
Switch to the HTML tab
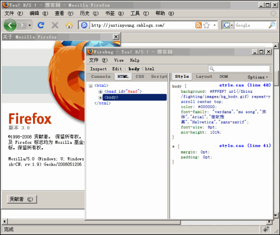pyautogui.click(x=123, y=77)
